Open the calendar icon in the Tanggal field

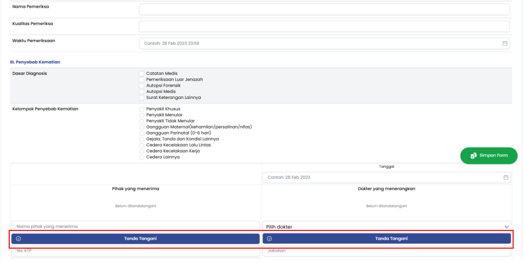(506, 177)
